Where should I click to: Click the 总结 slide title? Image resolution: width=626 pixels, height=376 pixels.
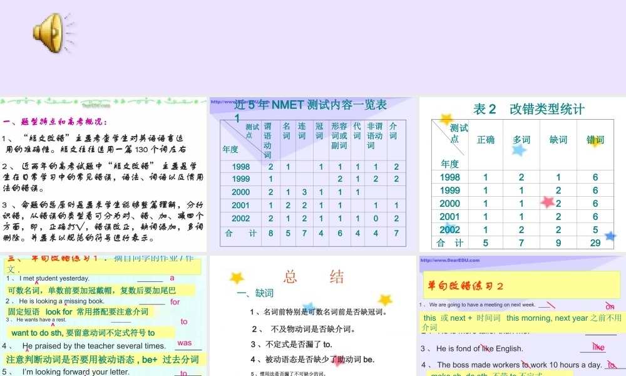pyautogui.click(x=313, y=276)
